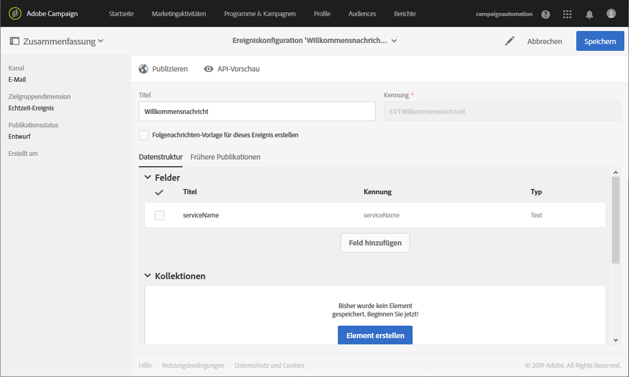Click the vertical scrollbar thumb

tap(615, 219)
